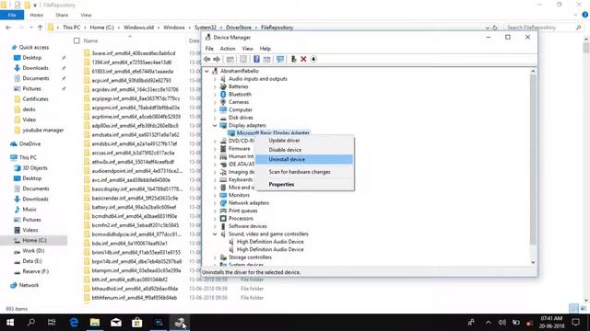Screen dimensions: 590x331
Task: Expand the Batteries node
Action: click(215, 86)
